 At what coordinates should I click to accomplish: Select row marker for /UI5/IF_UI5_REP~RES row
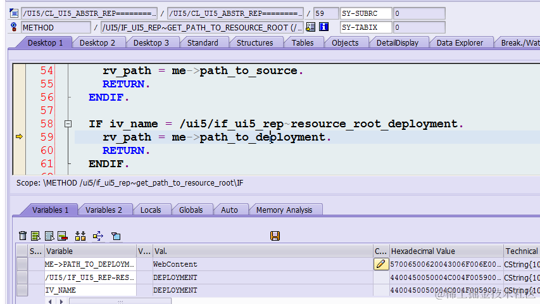[x=22, y=277]
